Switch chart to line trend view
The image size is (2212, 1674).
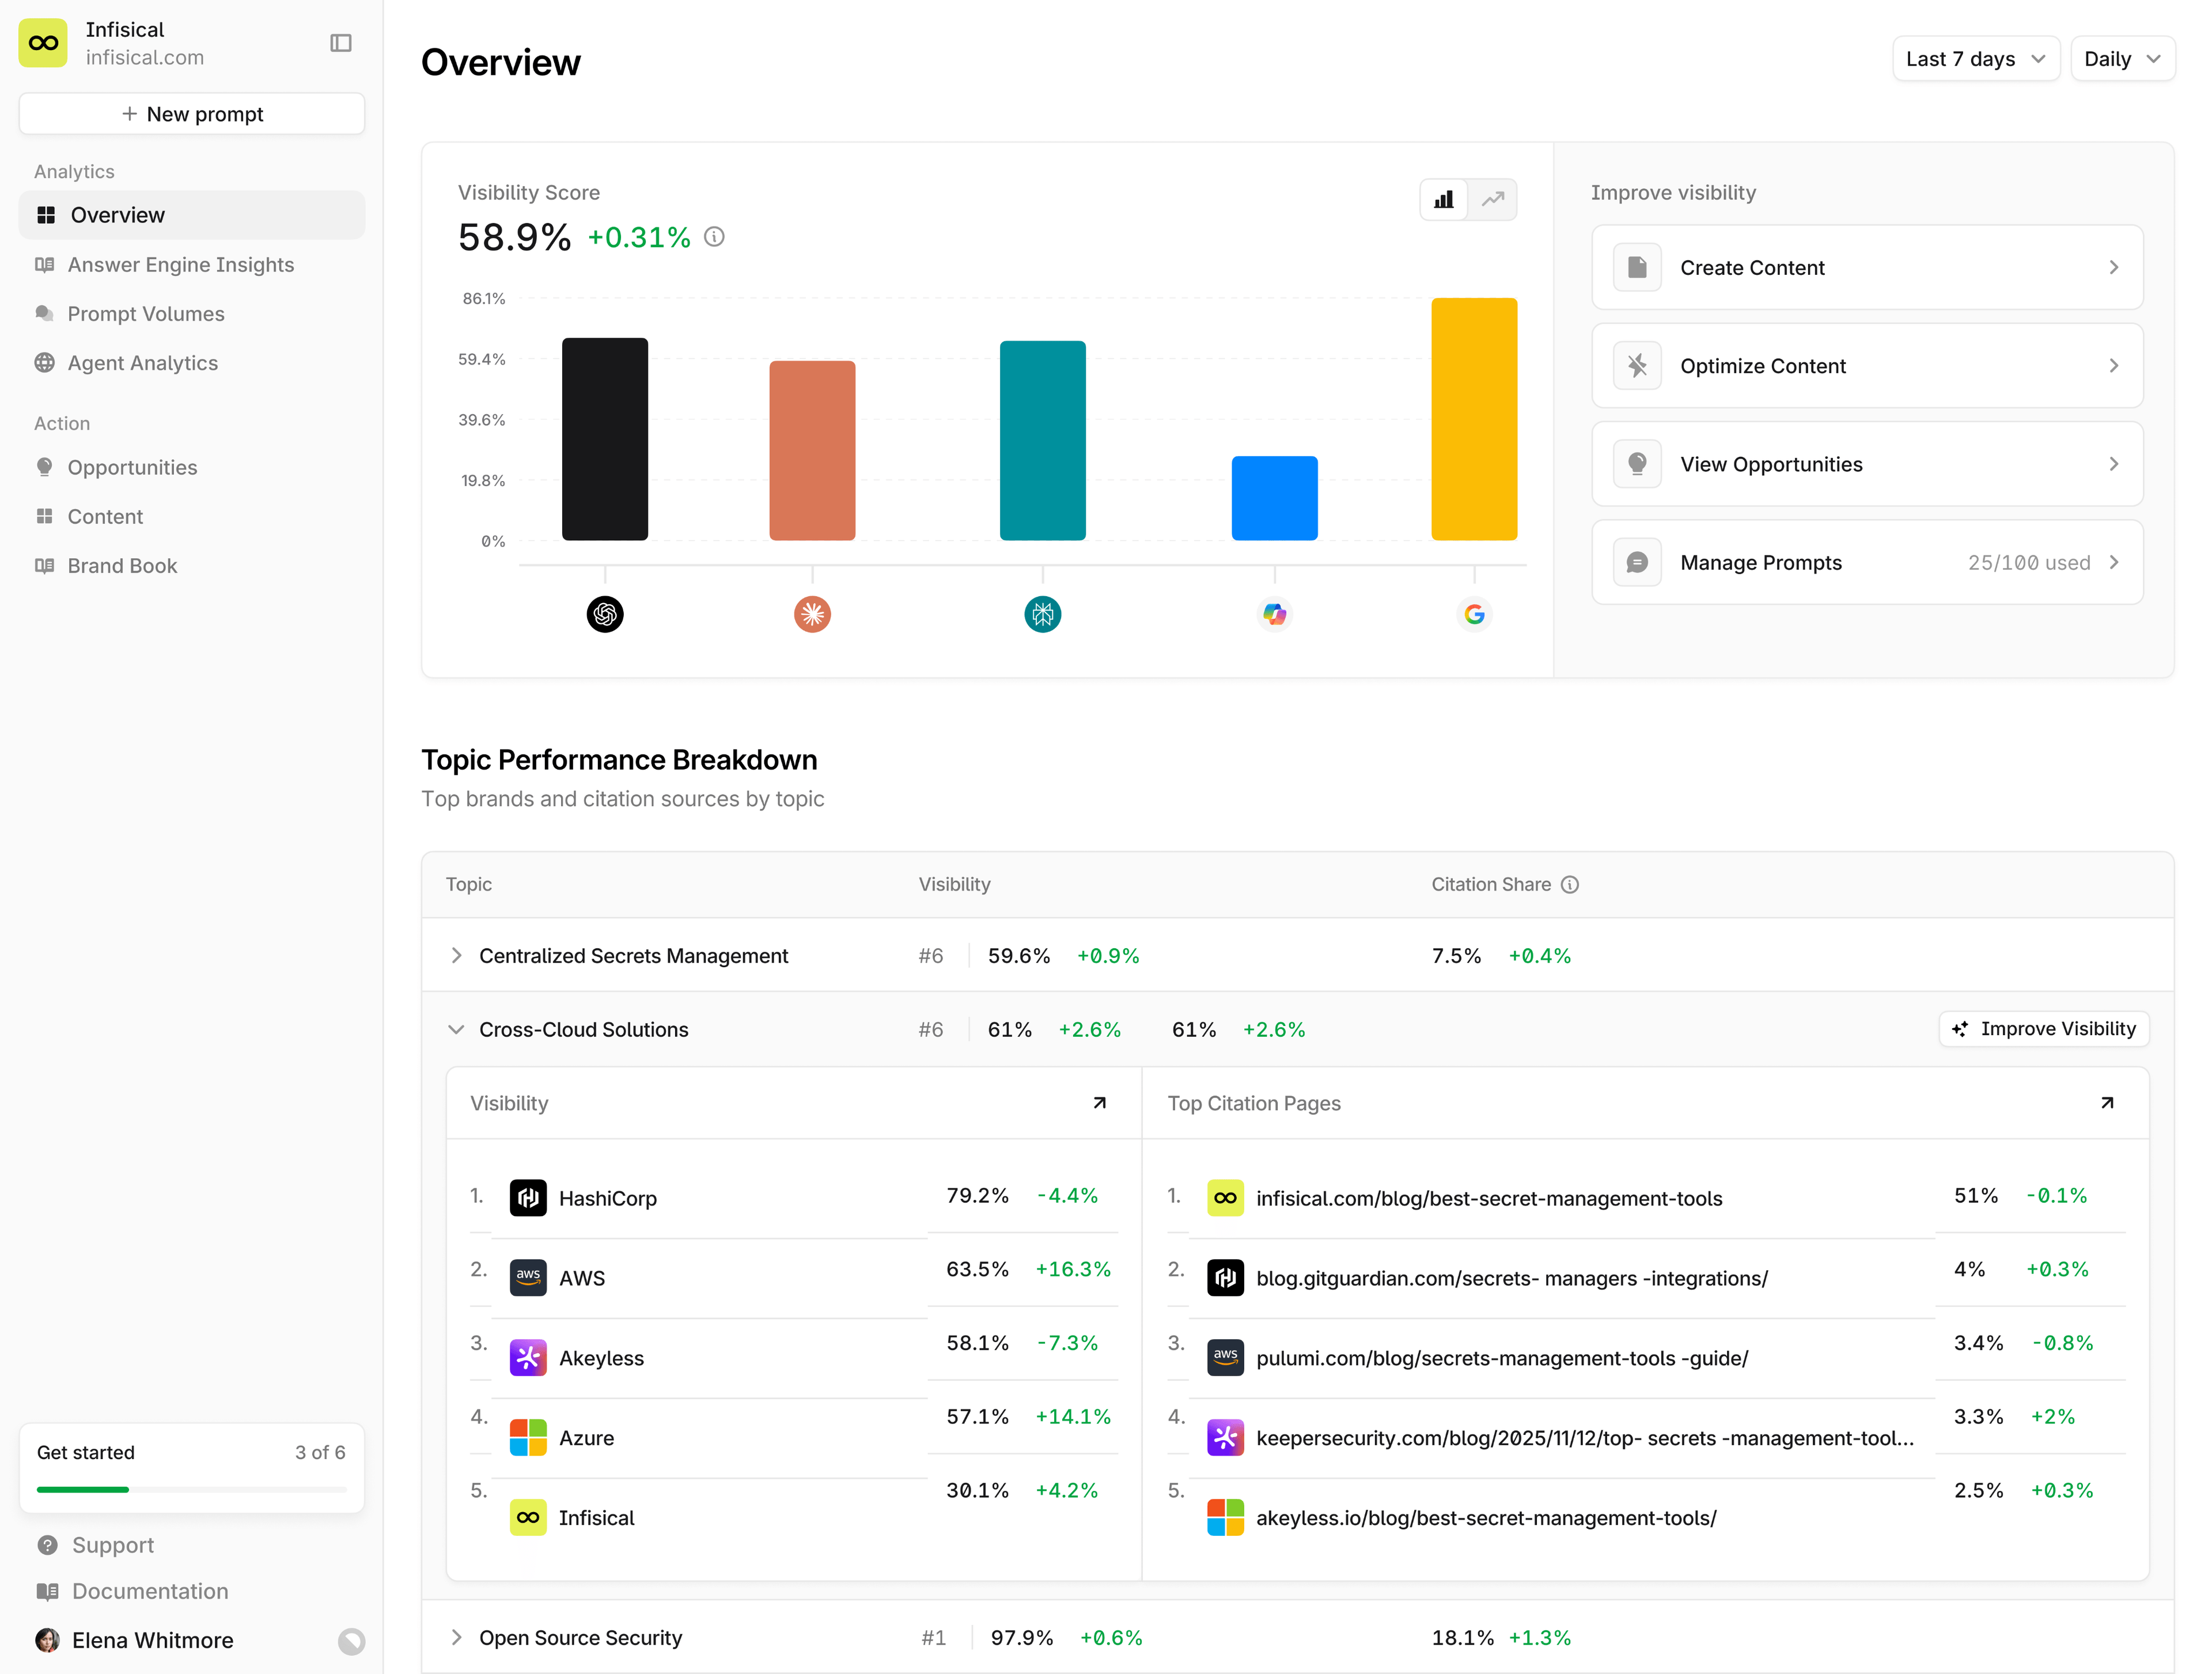(x=1492, y=199)
